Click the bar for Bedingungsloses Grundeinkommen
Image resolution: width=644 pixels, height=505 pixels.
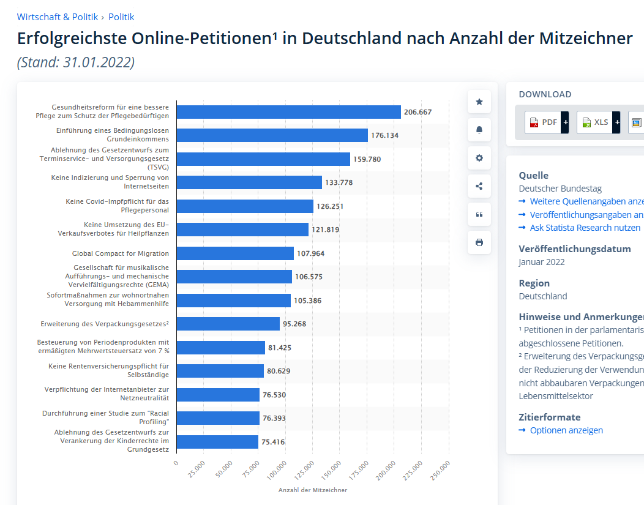coord(272,135)
